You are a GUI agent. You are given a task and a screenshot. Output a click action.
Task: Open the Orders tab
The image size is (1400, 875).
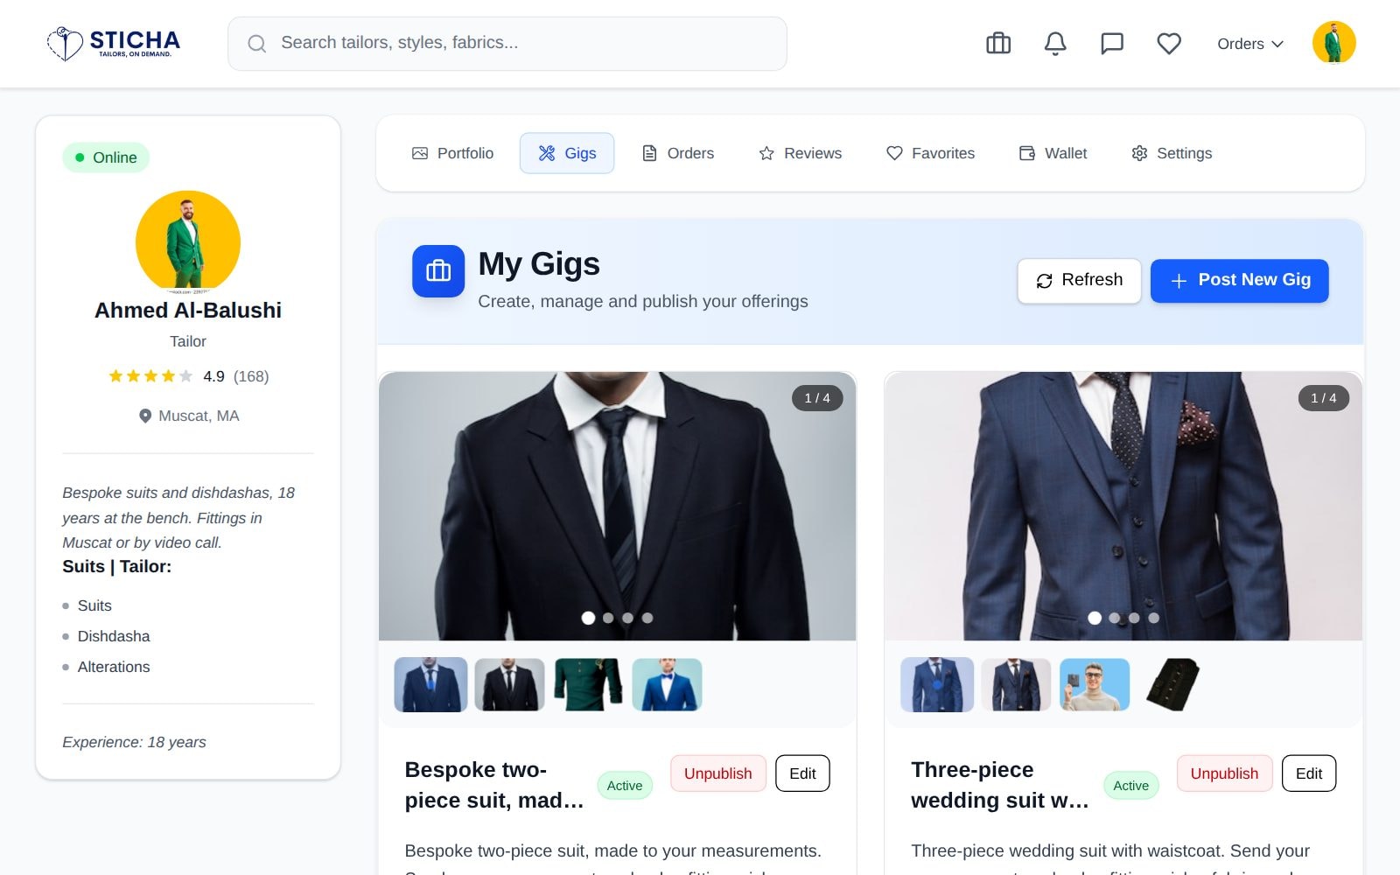point(678,153)
